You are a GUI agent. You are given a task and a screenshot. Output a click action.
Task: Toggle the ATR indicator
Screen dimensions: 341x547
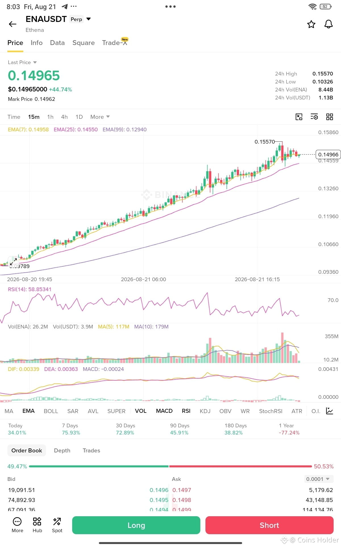click(297, 411)
